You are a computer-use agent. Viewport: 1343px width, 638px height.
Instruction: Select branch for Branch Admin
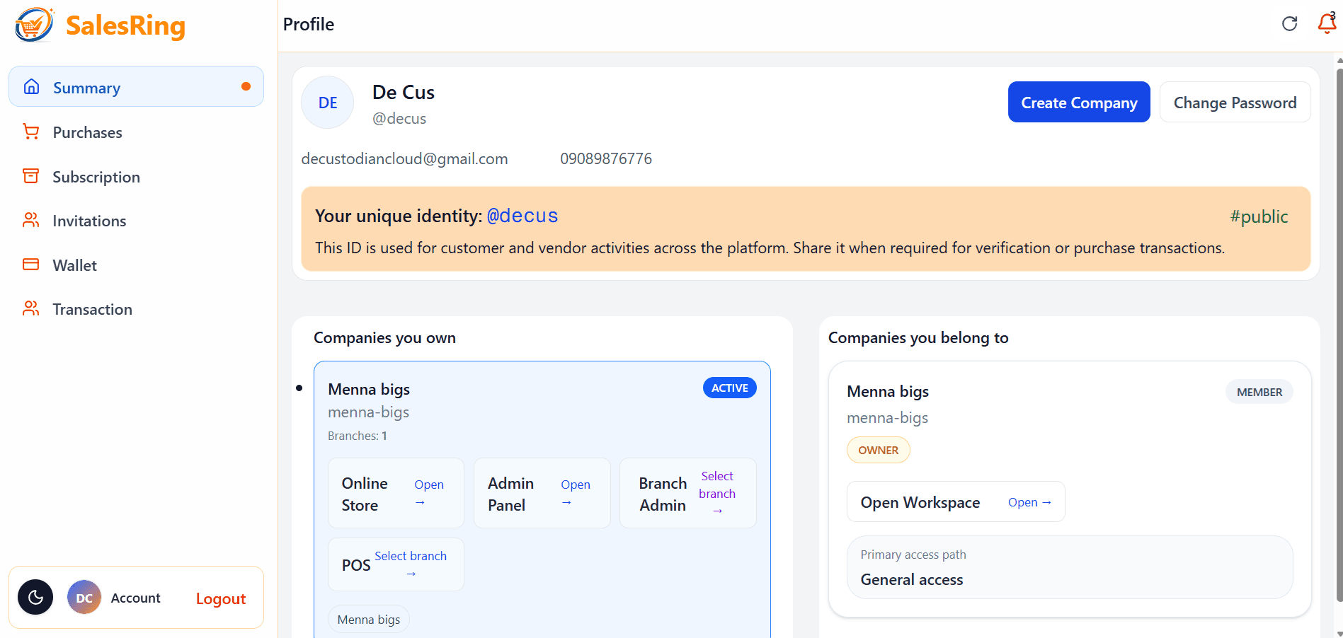click(716, 493)
